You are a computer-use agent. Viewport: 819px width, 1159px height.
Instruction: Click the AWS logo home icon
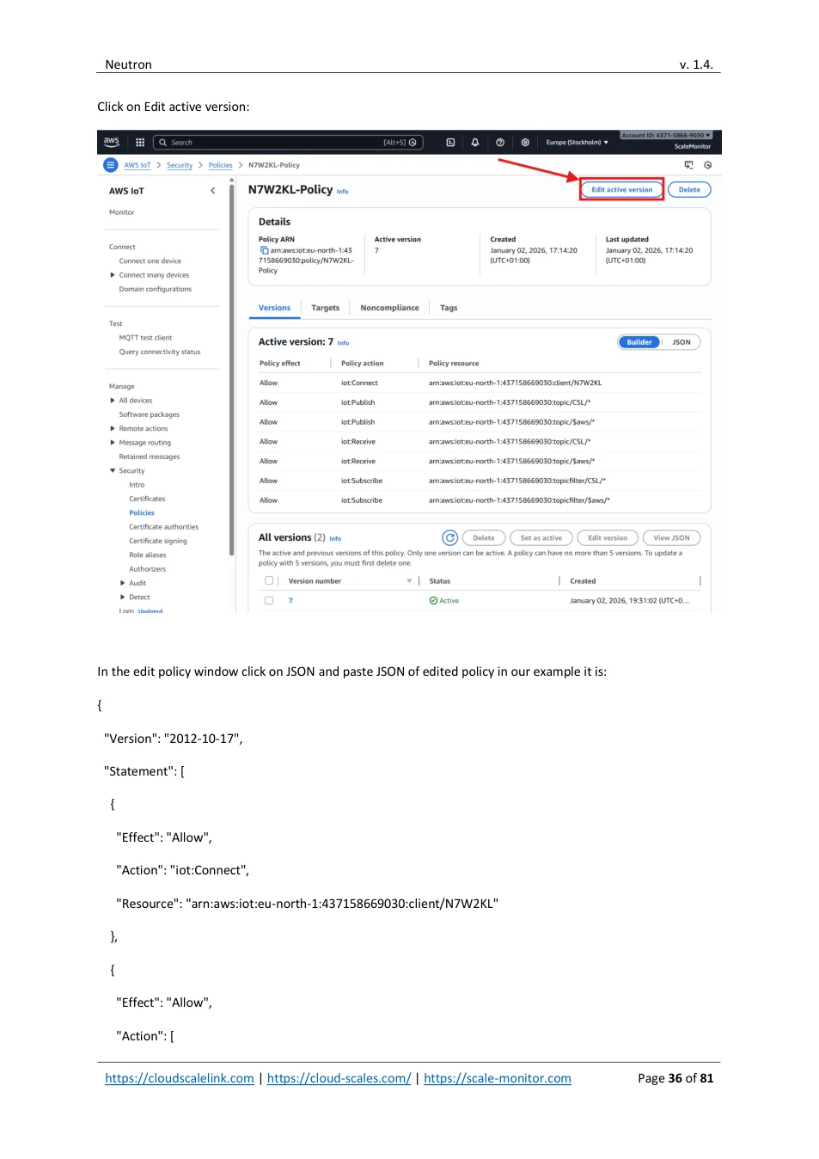(112, 142)
